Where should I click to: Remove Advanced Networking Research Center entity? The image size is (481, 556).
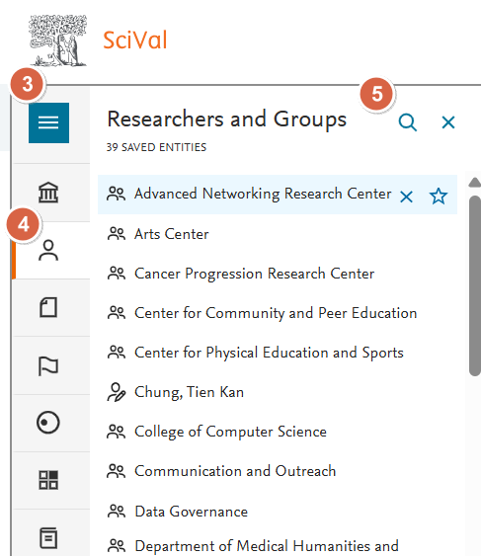click(406, 197)
